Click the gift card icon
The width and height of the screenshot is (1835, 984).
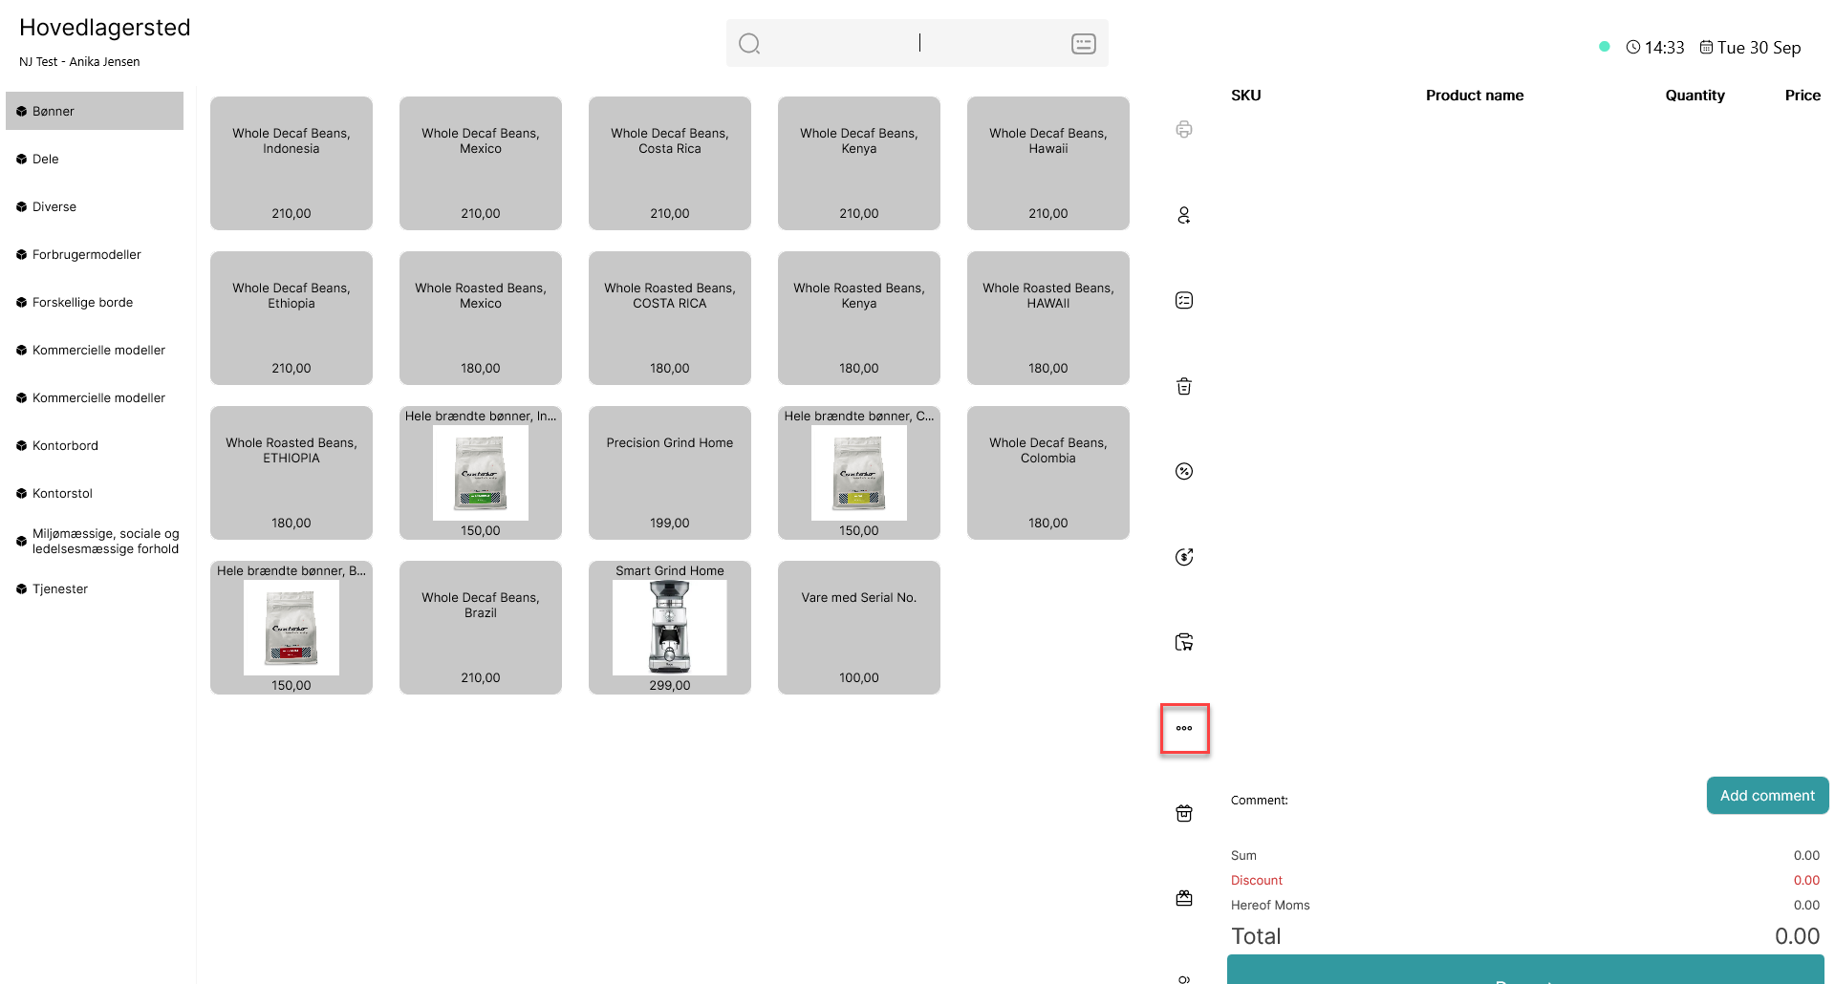tap(1184, 898)
